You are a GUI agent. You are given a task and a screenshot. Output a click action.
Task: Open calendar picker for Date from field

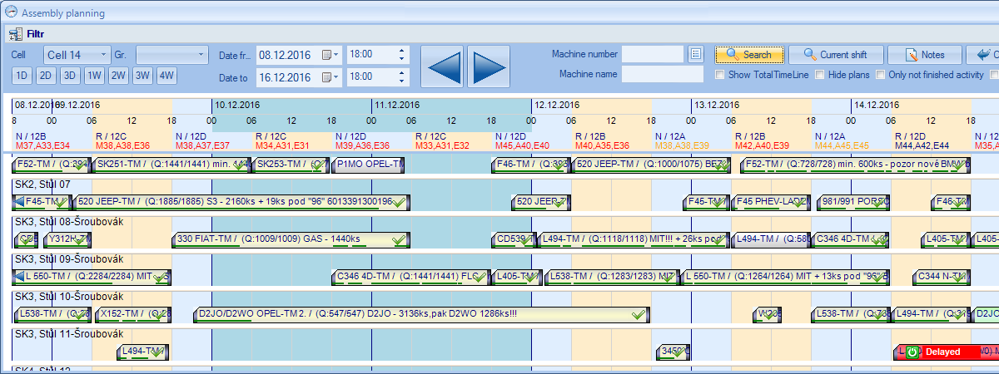pyautogui.click(x=331, y=55)
